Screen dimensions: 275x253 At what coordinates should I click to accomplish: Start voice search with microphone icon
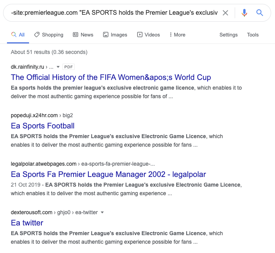pyautogui.click(x=244, y=13)
